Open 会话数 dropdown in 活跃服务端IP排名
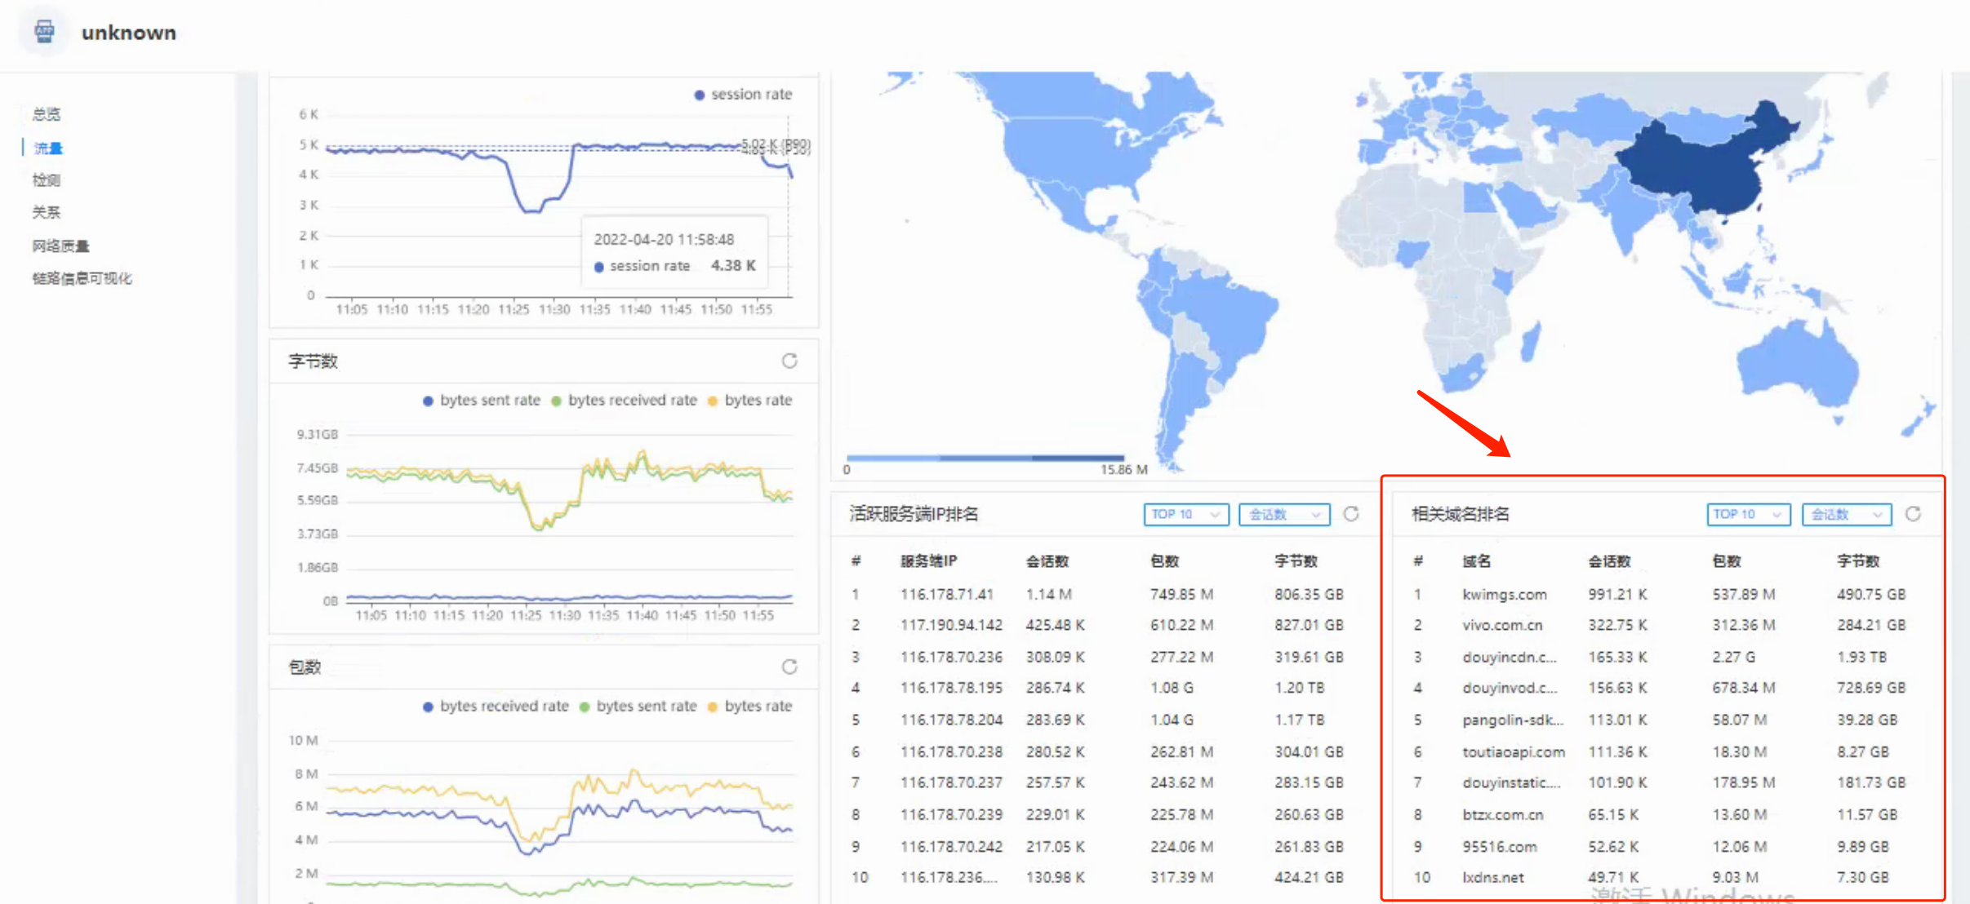The height and width of the screenshot is (904, 1970). [x=1283, y=515]
